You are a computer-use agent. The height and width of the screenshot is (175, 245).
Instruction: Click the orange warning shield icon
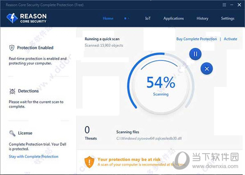(x=89, y=162)
